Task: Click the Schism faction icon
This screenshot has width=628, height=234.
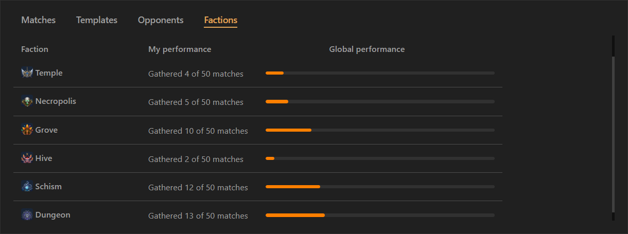Action: (x=27, y=187)
